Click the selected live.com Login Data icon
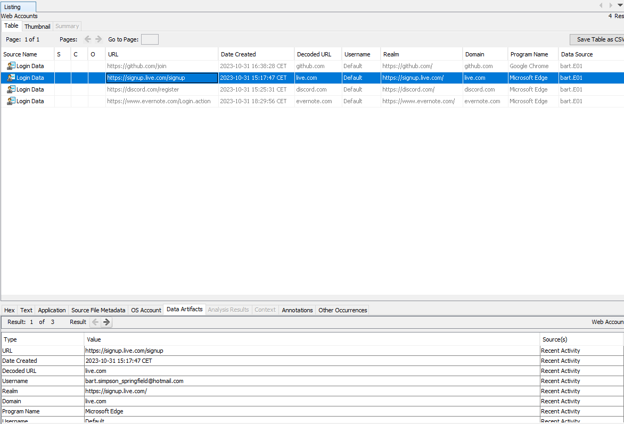Viewport: 624px width, 424px height. coord(11,78)
